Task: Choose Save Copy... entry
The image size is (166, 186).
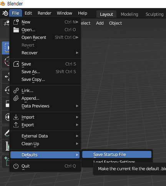Action: point(45,79)
